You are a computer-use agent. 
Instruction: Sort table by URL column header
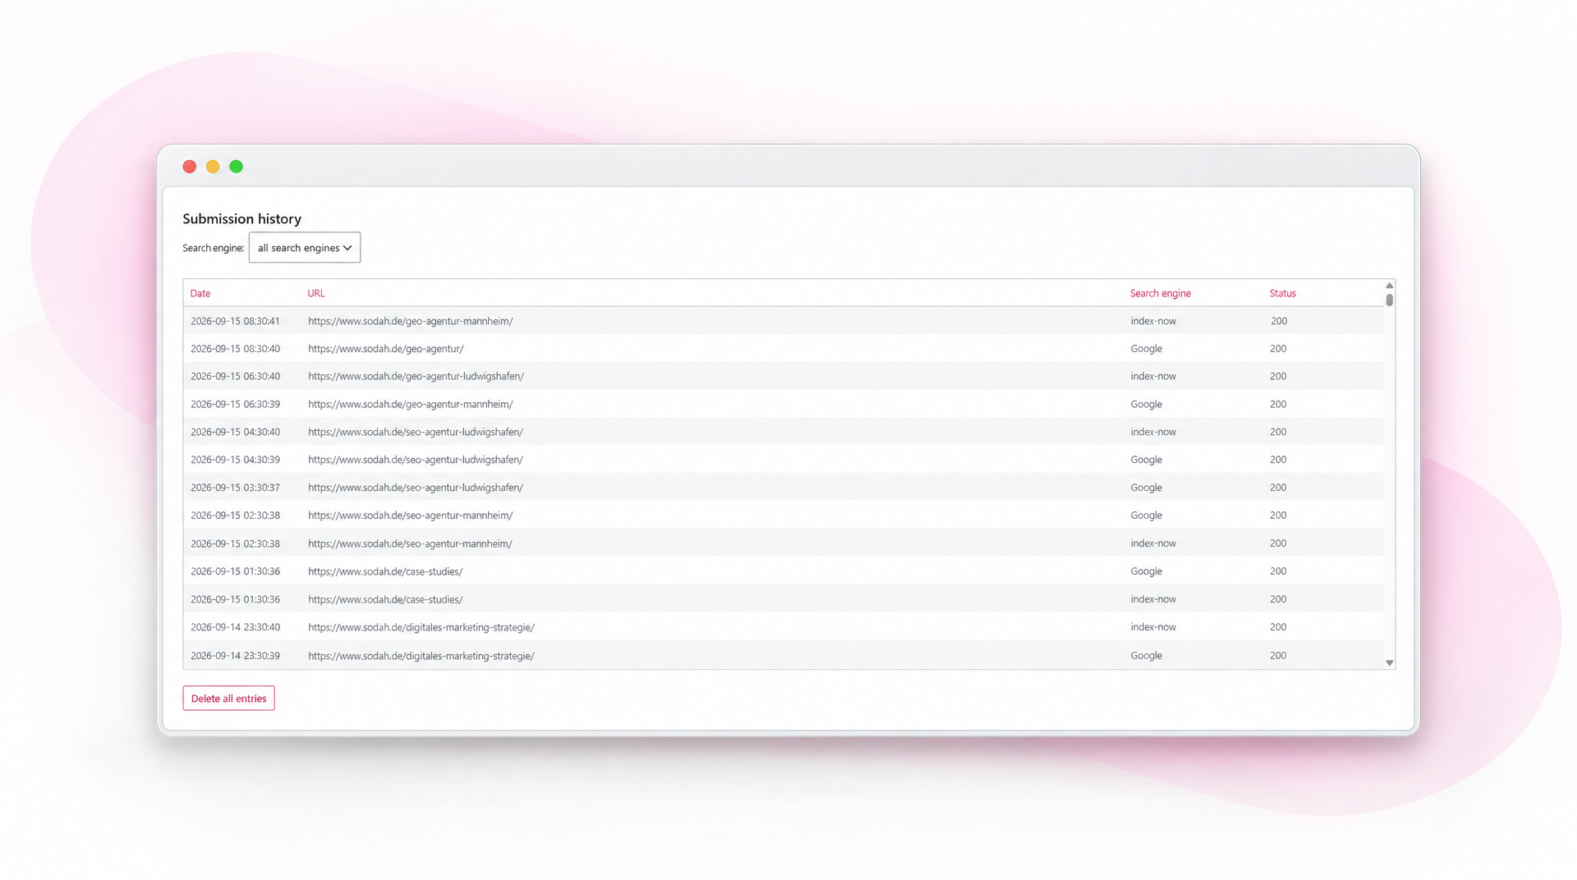pos(316,293)
